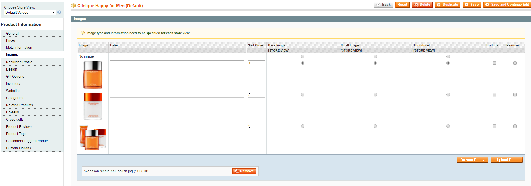Open the Choose Store View dropdown
This screenshot has height=186, width=531.
(x=30, y=13)
